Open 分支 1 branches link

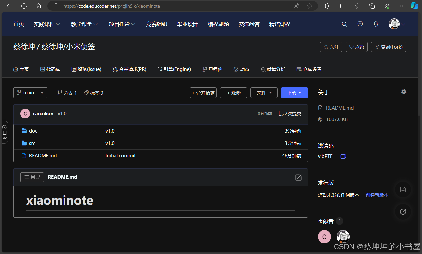(x=67, y=93)
